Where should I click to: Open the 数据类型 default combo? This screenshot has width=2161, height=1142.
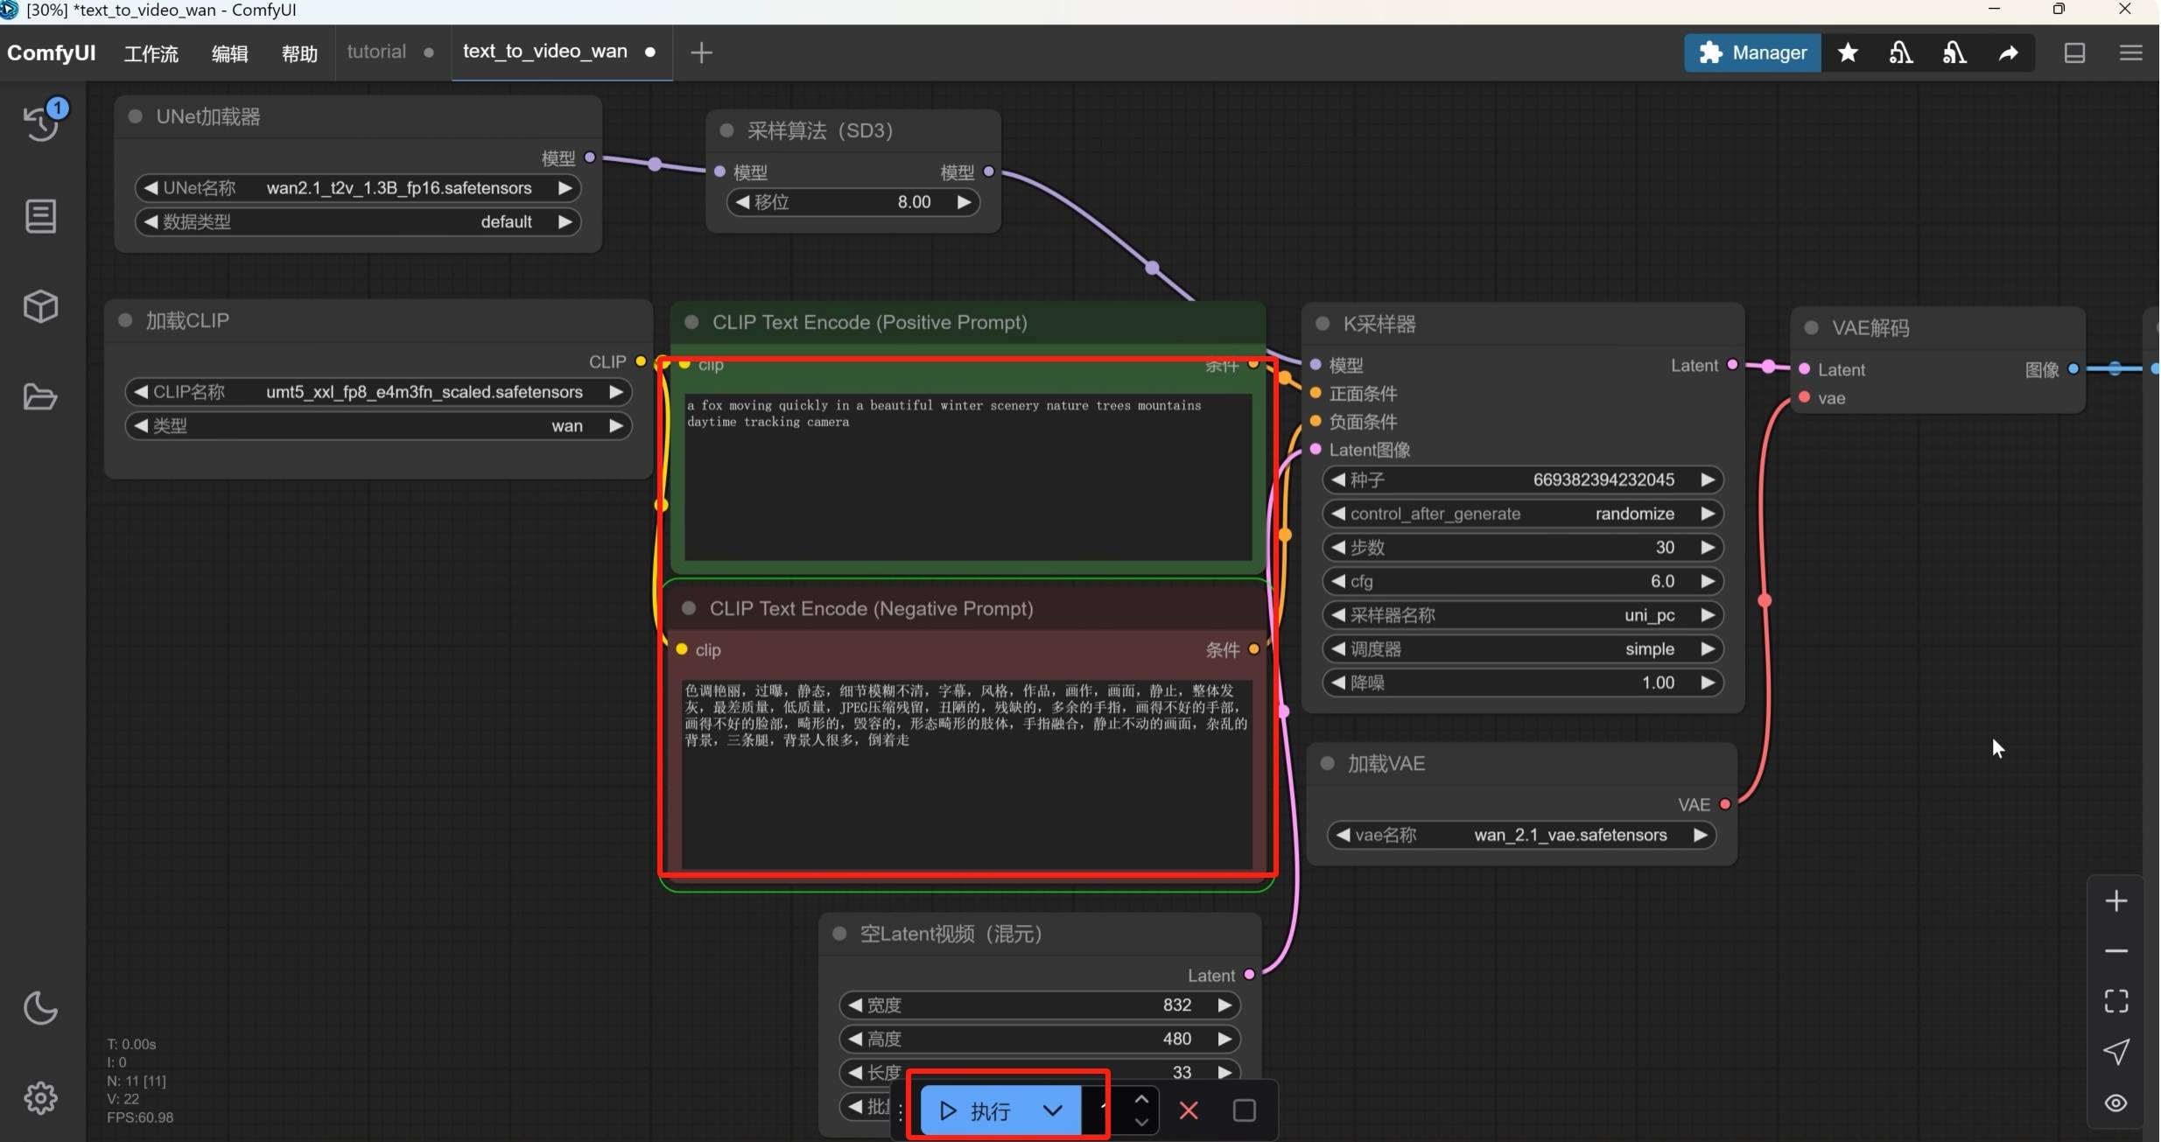click(x=358, y=222)
